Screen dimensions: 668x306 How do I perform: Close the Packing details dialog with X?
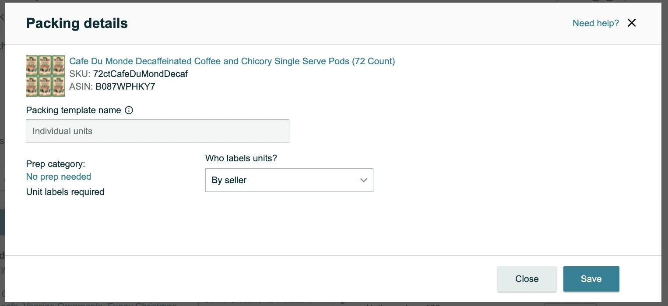[x=632, y=23]
